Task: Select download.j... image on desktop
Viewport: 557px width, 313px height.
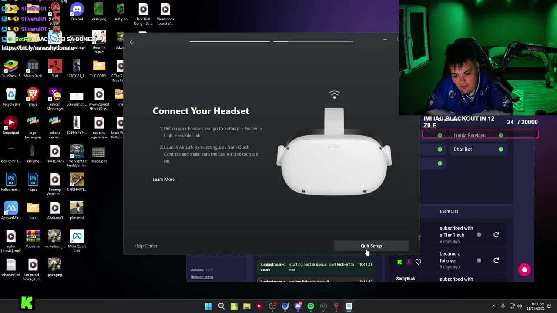Action: (55, 239)
